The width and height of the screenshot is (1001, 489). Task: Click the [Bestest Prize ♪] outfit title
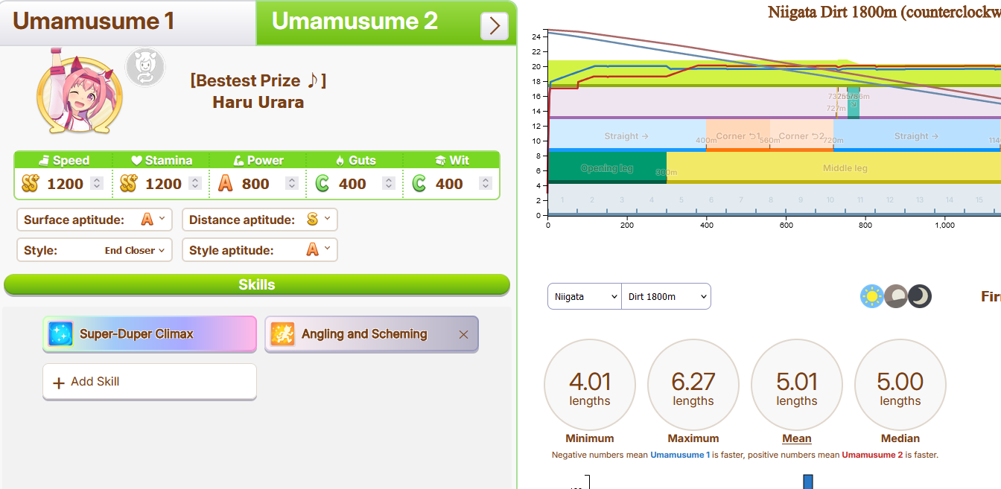coord(258,80)
